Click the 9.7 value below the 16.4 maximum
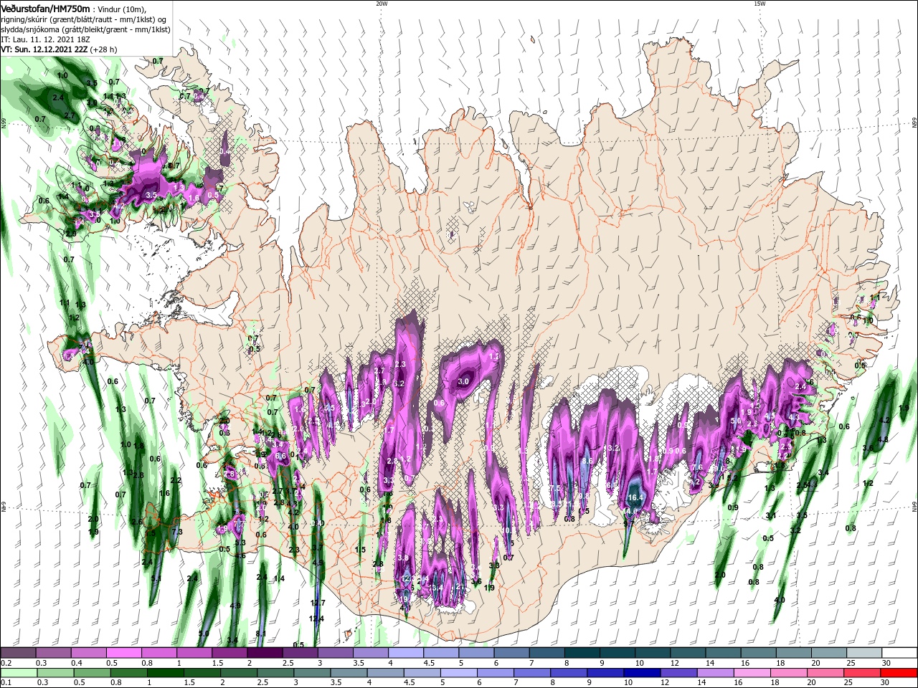The width and height of the screenshot is (918, 688). [628, 523]
